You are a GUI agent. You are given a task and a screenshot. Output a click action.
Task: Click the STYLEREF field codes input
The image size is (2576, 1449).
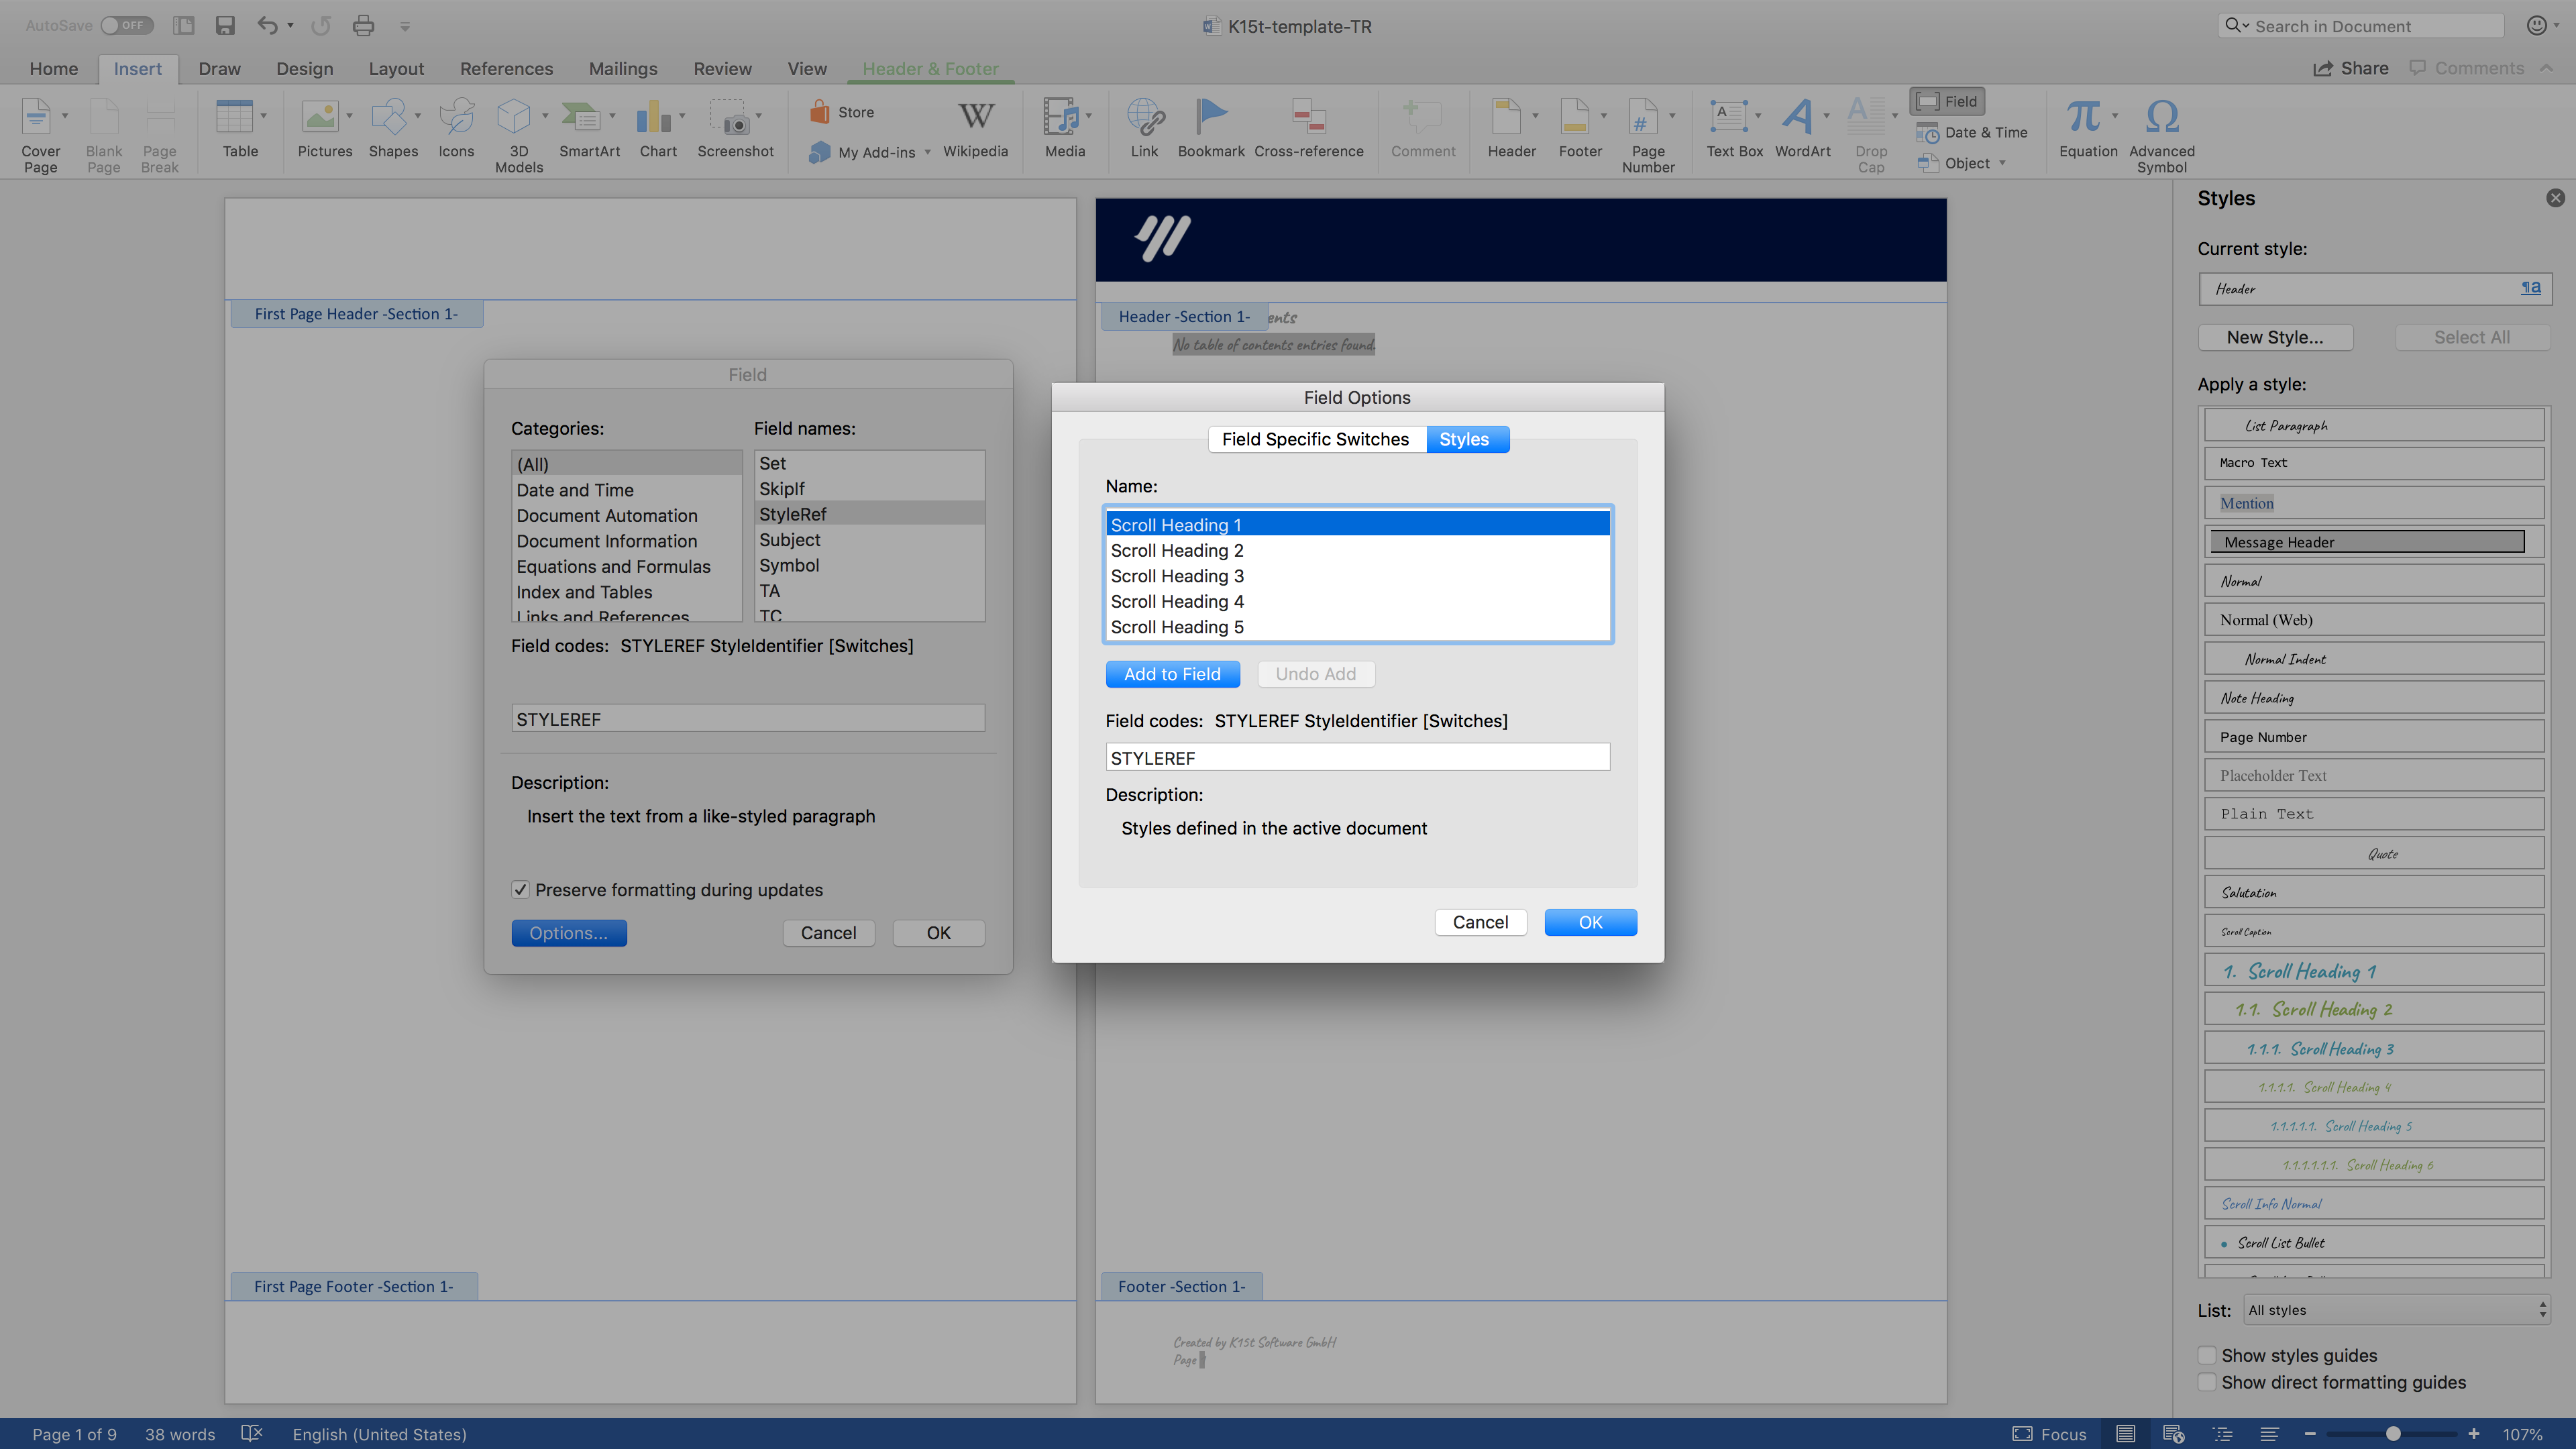pos(1357,758)
